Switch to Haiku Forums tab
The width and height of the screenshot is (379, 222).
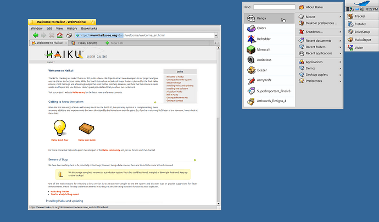[x=85, y=43]
